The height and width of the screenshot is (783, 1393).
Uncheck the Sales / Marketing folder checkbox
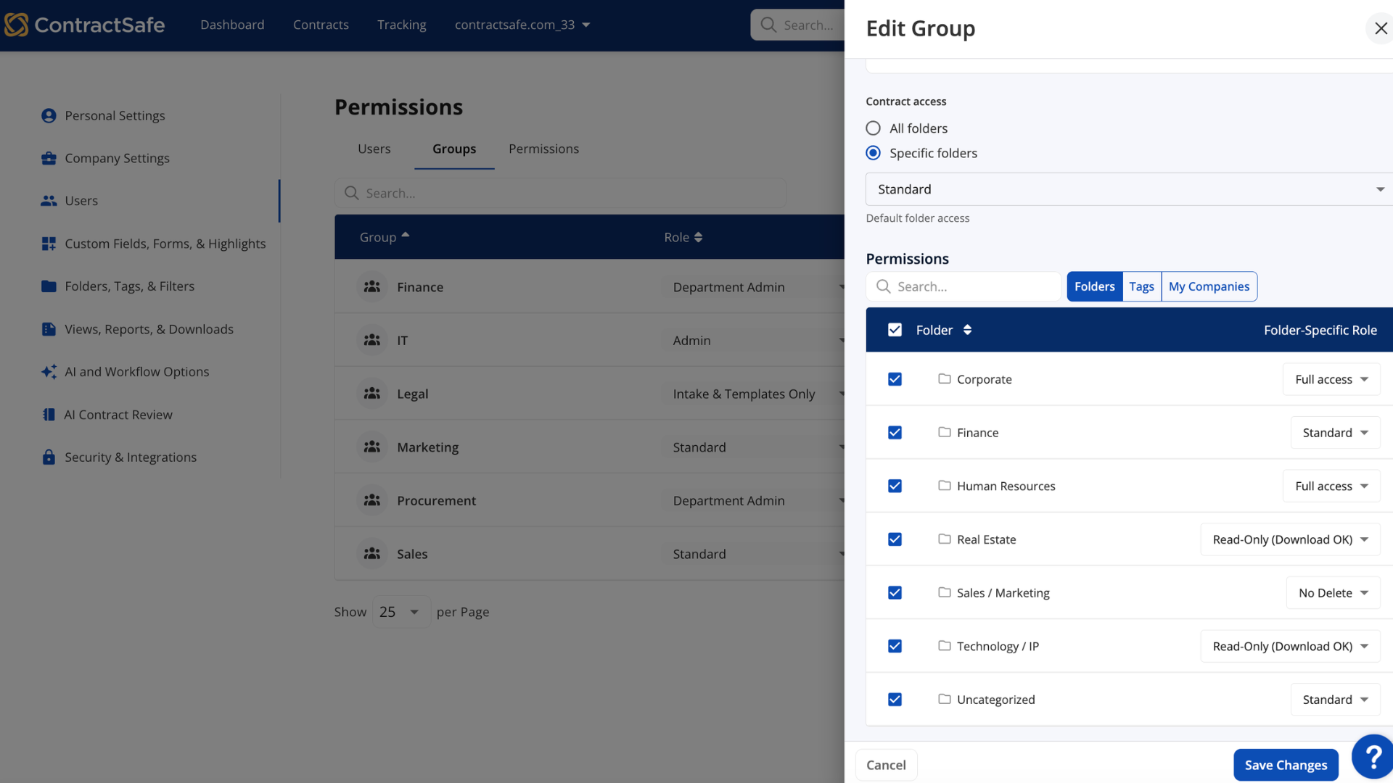(x=895, y=593)
